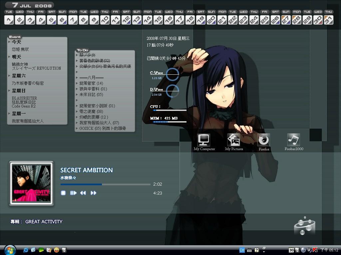Open the Kaspersky tray icon
The height and width of the screenshot is (255, 341).
315,250
